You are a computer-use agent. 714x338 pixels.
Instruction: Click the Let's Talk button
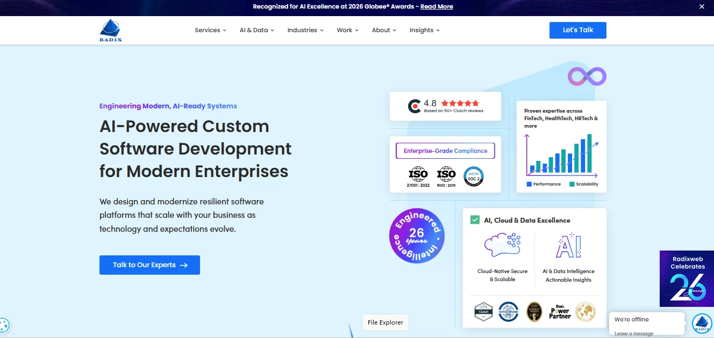(577, 30)
